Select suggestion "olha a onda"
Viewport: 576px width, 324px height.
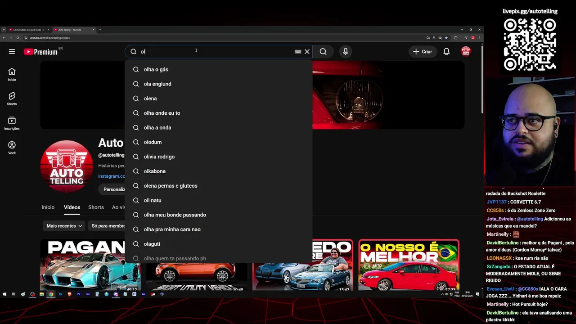click(218, 128)
